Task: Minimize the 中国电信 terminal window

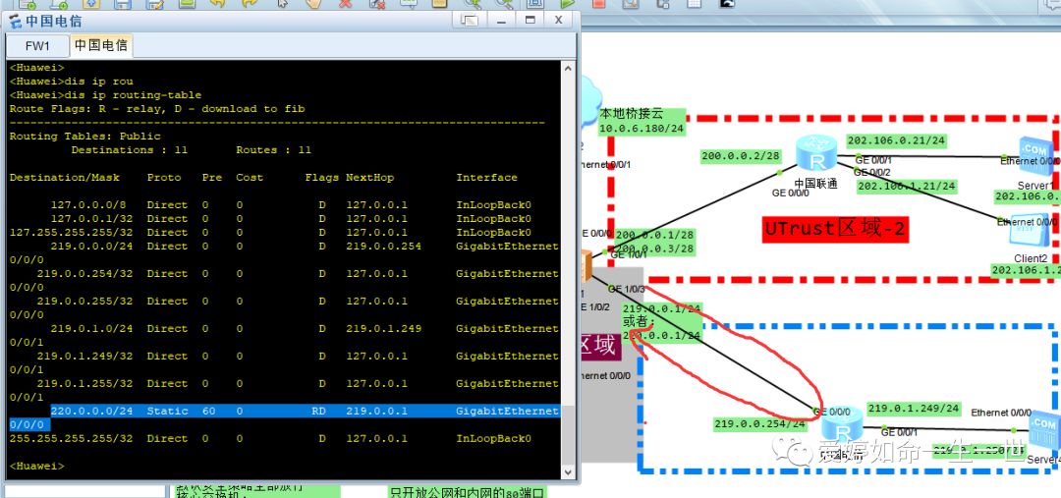Action: (x=501, y=21)
